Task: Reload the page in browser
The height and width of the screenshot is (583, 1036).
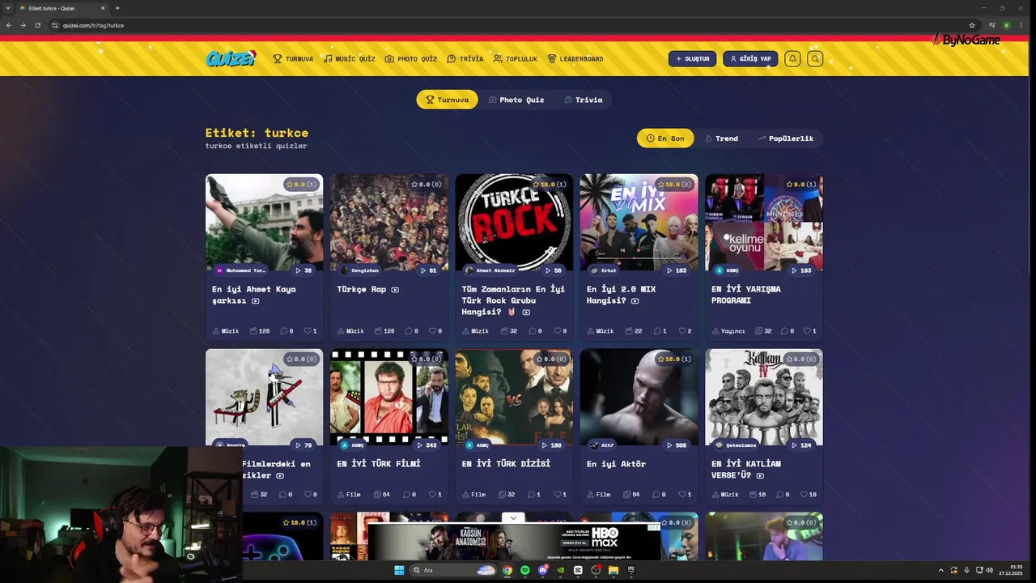Action: (37, 25)
